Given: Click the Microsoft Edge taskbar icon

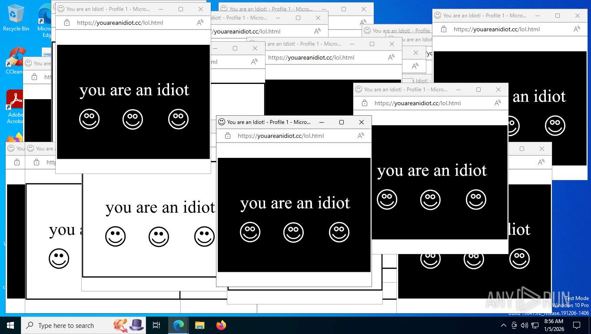Looking at the screenshot, I should pos(178,325).
